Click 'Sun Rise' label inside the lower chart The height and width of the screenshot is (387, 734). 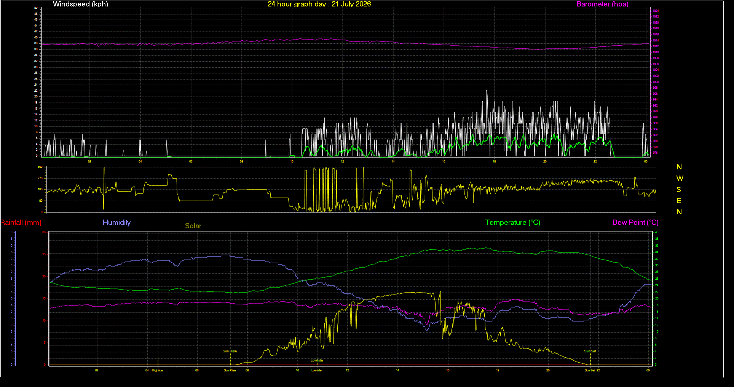tap(230, 351)
